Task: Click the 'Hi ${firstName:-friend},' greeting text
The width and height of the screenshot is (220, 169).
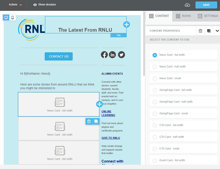Action: coord(36,73)
